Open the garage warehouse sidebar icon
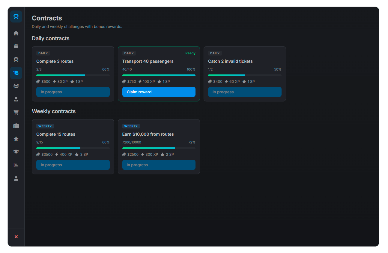 [16, 126]
